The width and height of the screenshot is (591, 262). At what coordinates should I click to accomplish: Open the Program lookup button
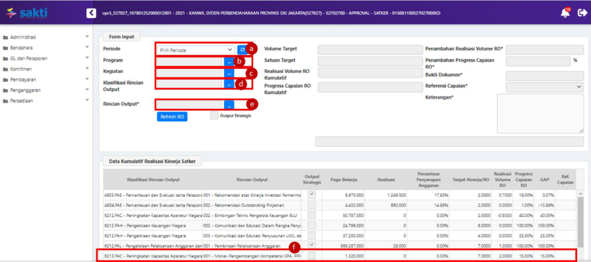[229, 61]
